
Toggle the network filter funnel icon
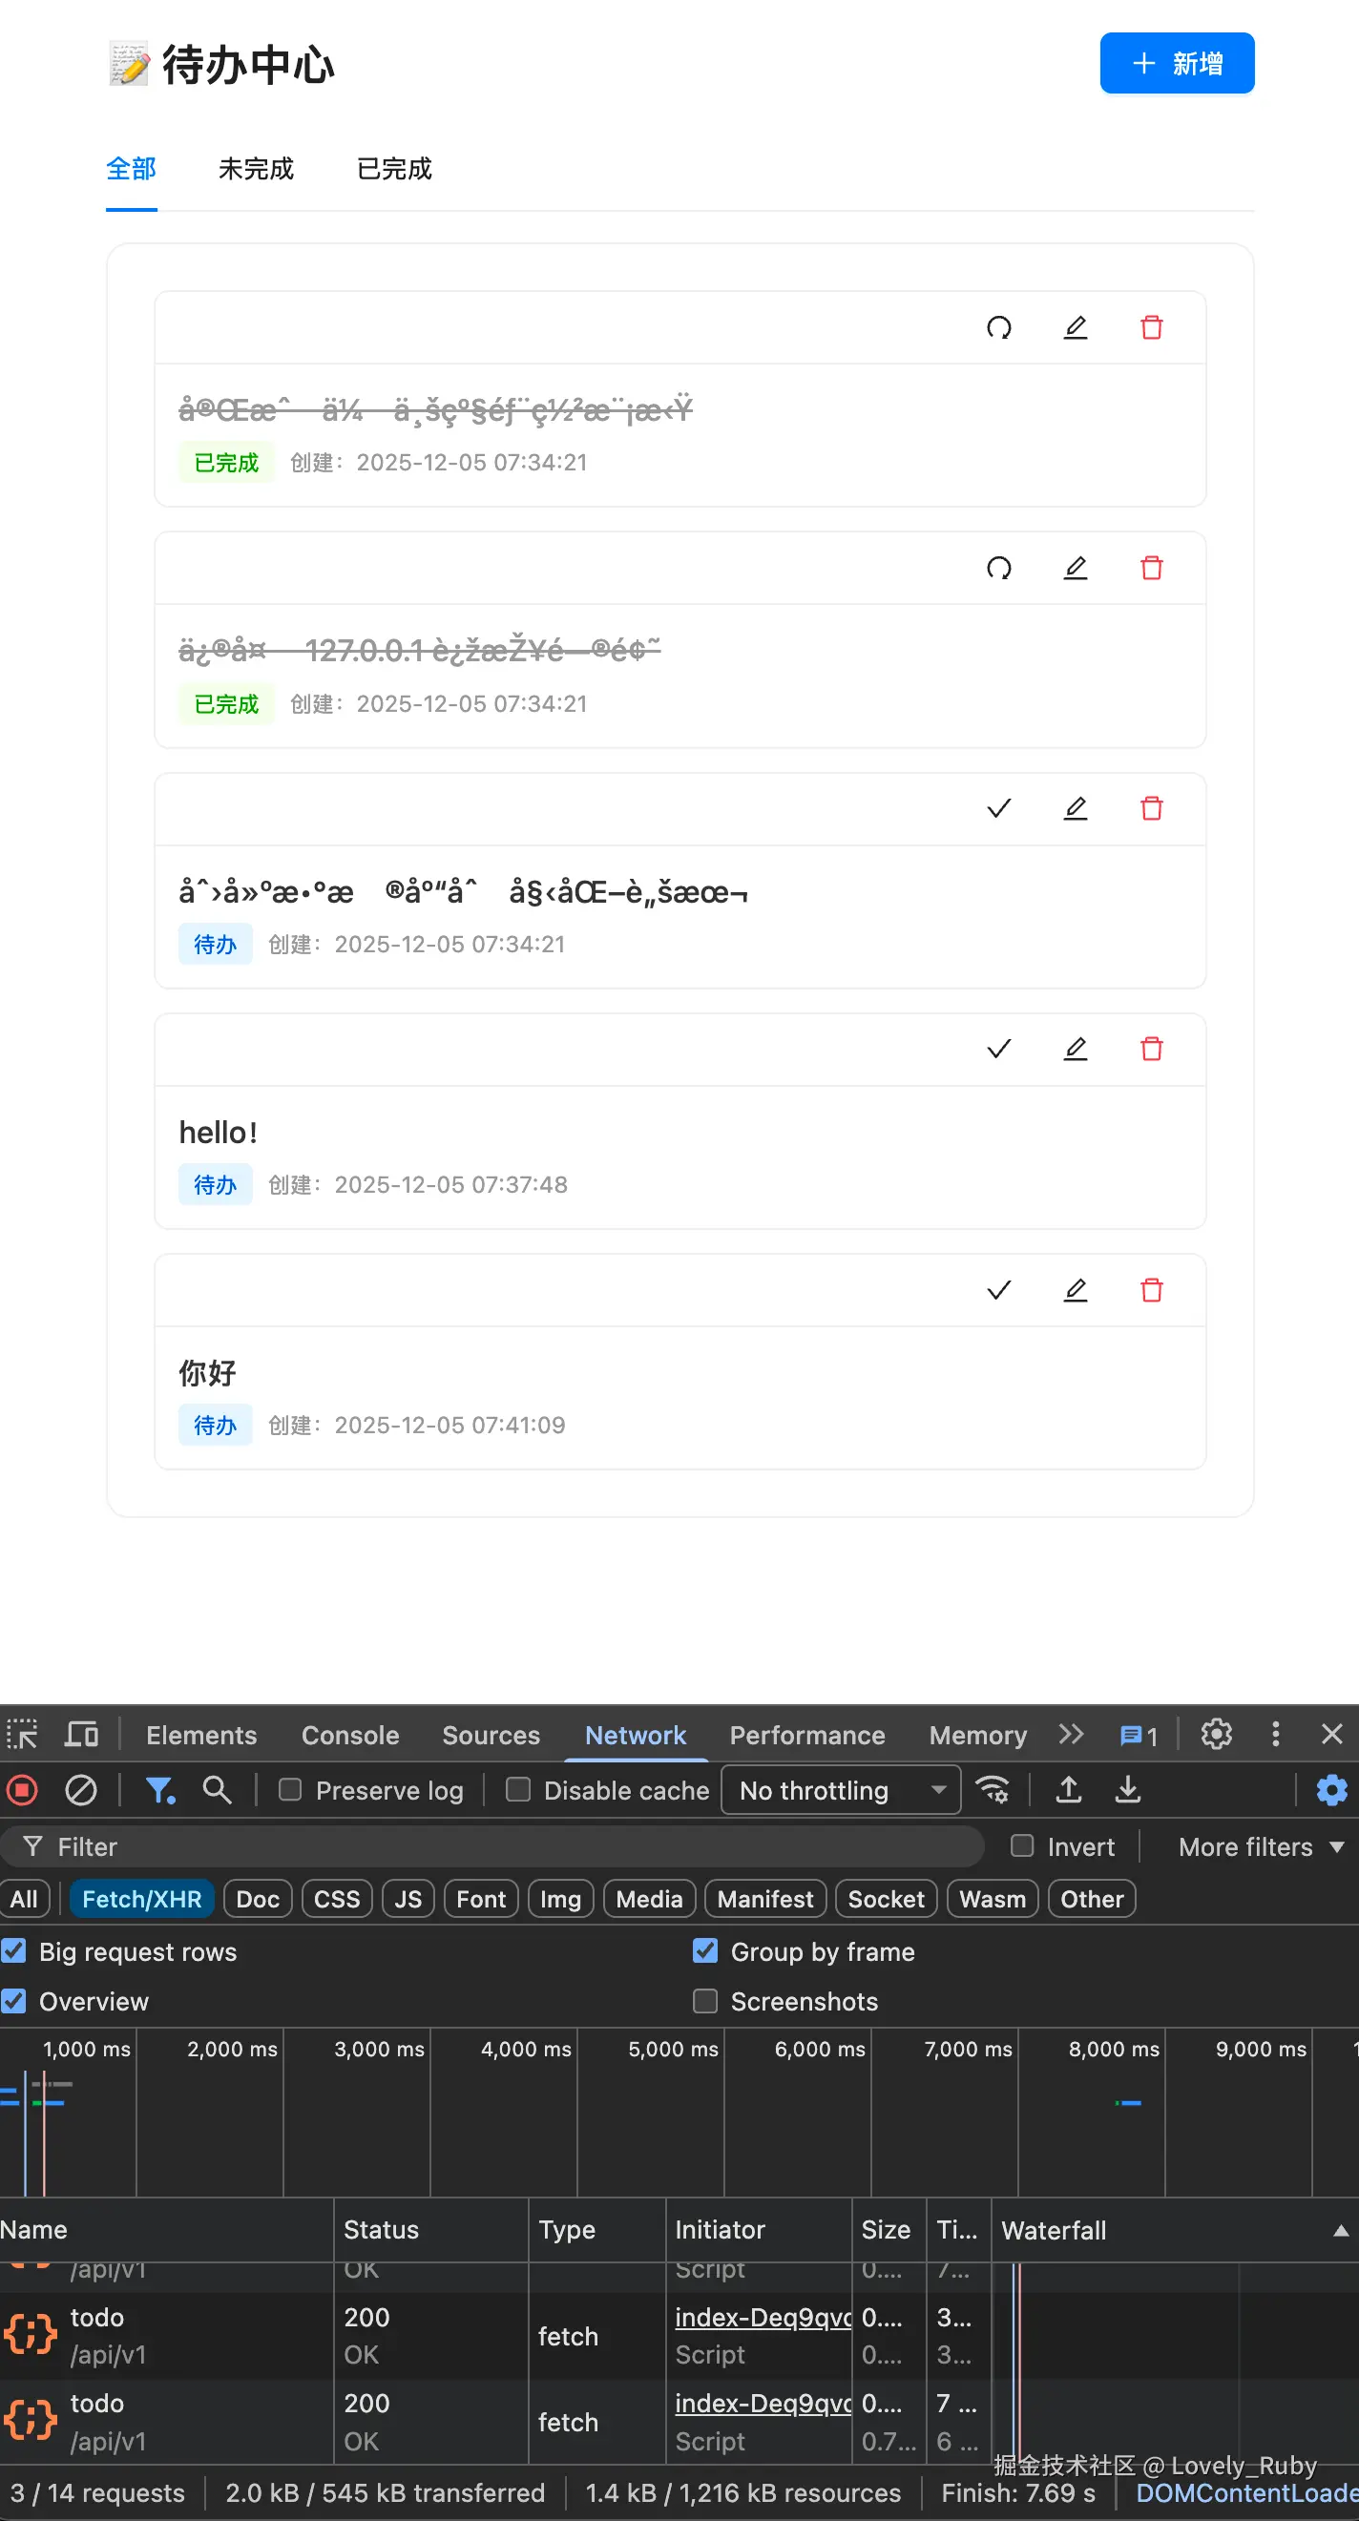pyautogui.click(x=159, y=1791)
